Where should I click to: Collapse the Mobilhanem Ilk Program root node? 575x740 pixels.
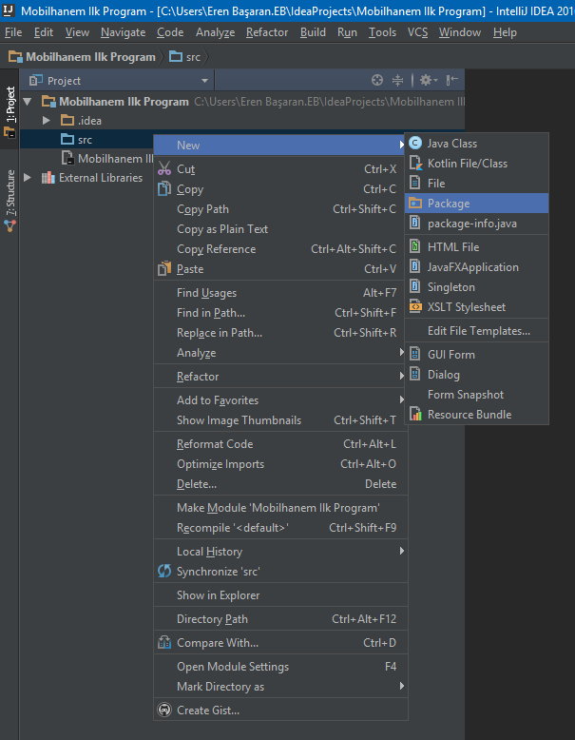pyautogui.click(x=28, y=102)
